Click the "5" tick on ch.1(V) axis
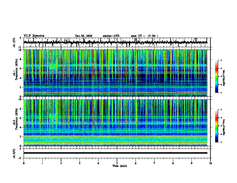The width and height of the screenshot is (237, 183). (x=20, y=38)
